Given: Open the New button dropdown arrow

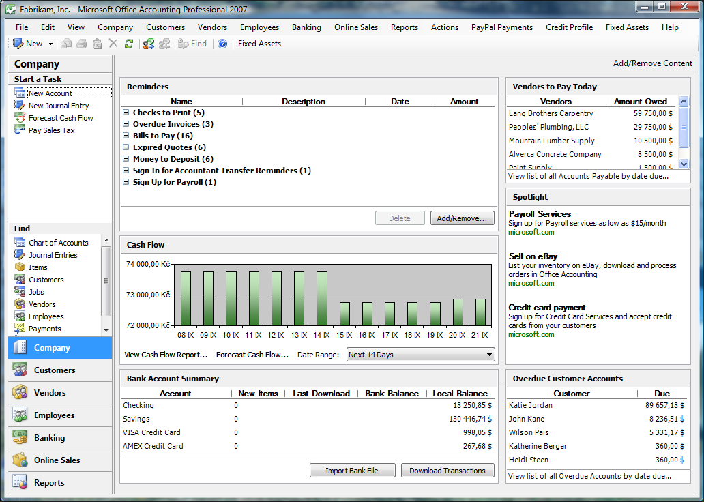Looking at the screenshot, I should coord(50,44).
